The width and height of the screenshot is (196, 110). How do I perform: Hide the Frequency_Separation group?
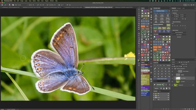tap(172, 69)
